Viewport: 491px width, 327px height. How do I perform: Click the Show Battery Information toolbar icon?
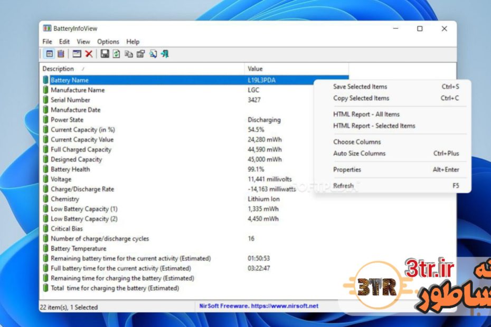pyautogui.click(x=50, y=54)
